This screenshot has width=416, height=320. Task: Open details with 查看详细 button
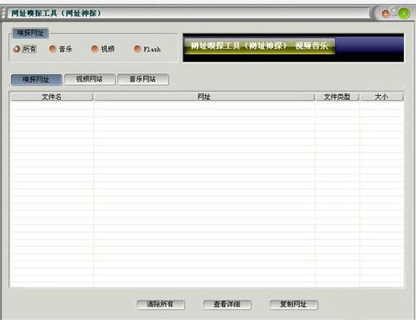click(x=227, y=304)
